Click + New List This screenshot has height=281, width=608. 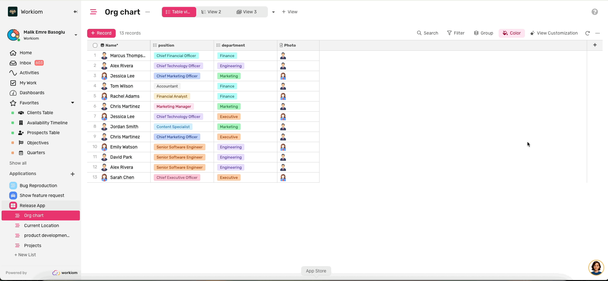click(25, 255)
